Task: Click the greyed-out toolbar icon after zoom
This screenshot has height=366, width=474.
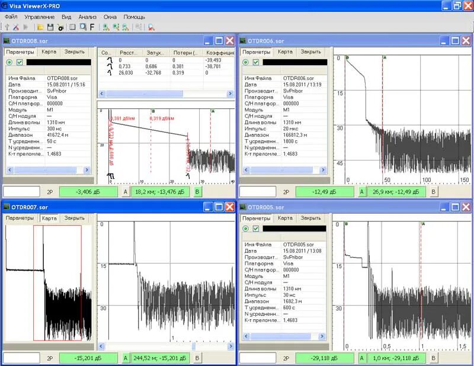Action: [139, 27]
